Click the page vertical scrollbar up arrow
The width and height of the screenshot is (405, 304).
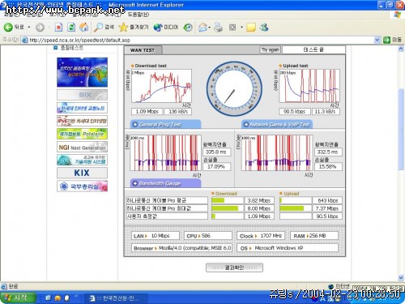pos(401,49)
